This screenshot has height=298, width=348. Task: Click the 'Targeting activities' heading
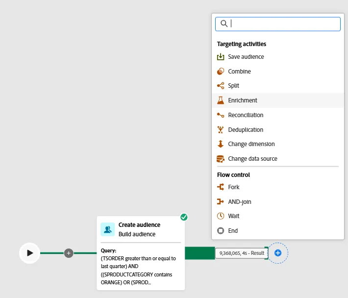click(x=242, y=44)
